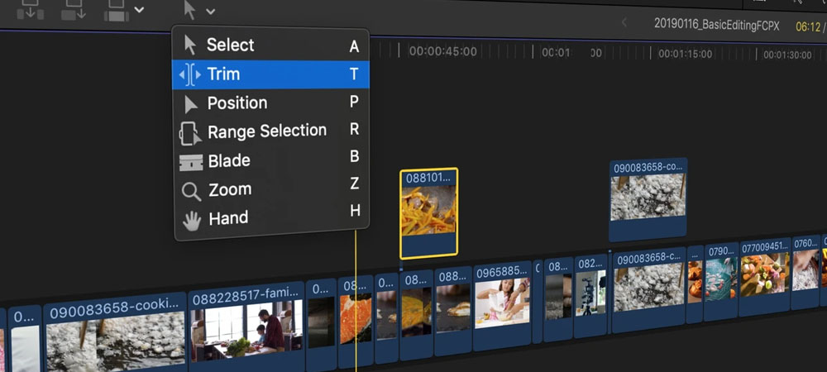Go back in timeline history arrow
This screenshot has width=827, height=372.
(x=624, y=23)
